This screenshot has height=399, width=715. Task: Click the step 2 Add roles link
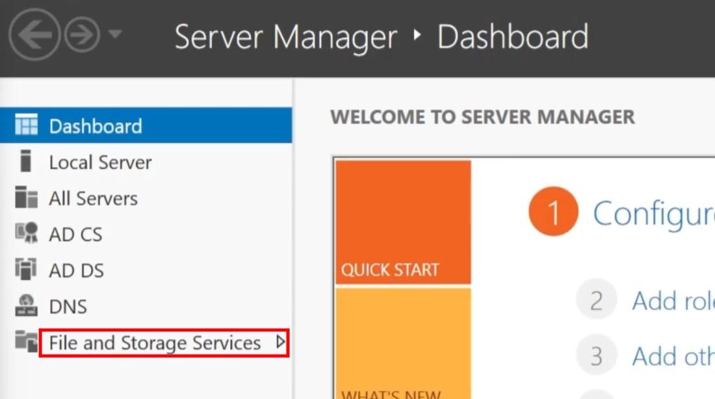(x=673, y=301)
